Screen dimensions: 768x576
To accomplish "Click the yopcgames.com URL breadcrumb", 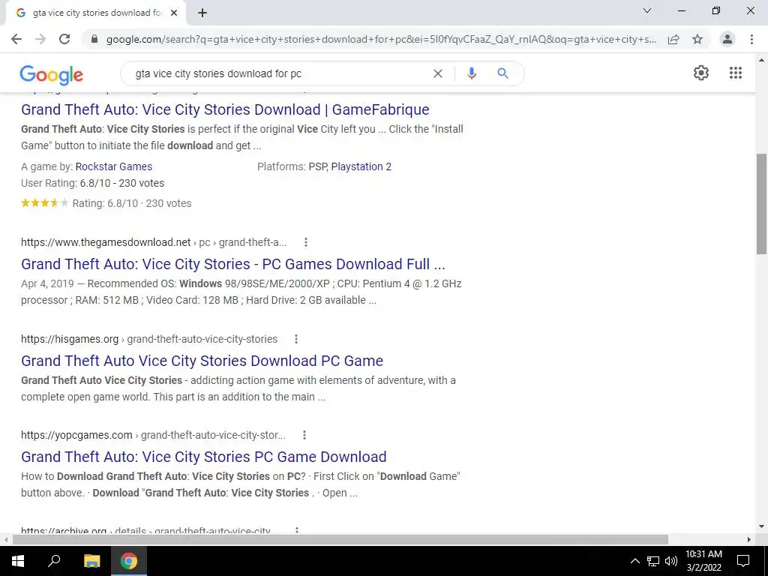I will [153, 435].
